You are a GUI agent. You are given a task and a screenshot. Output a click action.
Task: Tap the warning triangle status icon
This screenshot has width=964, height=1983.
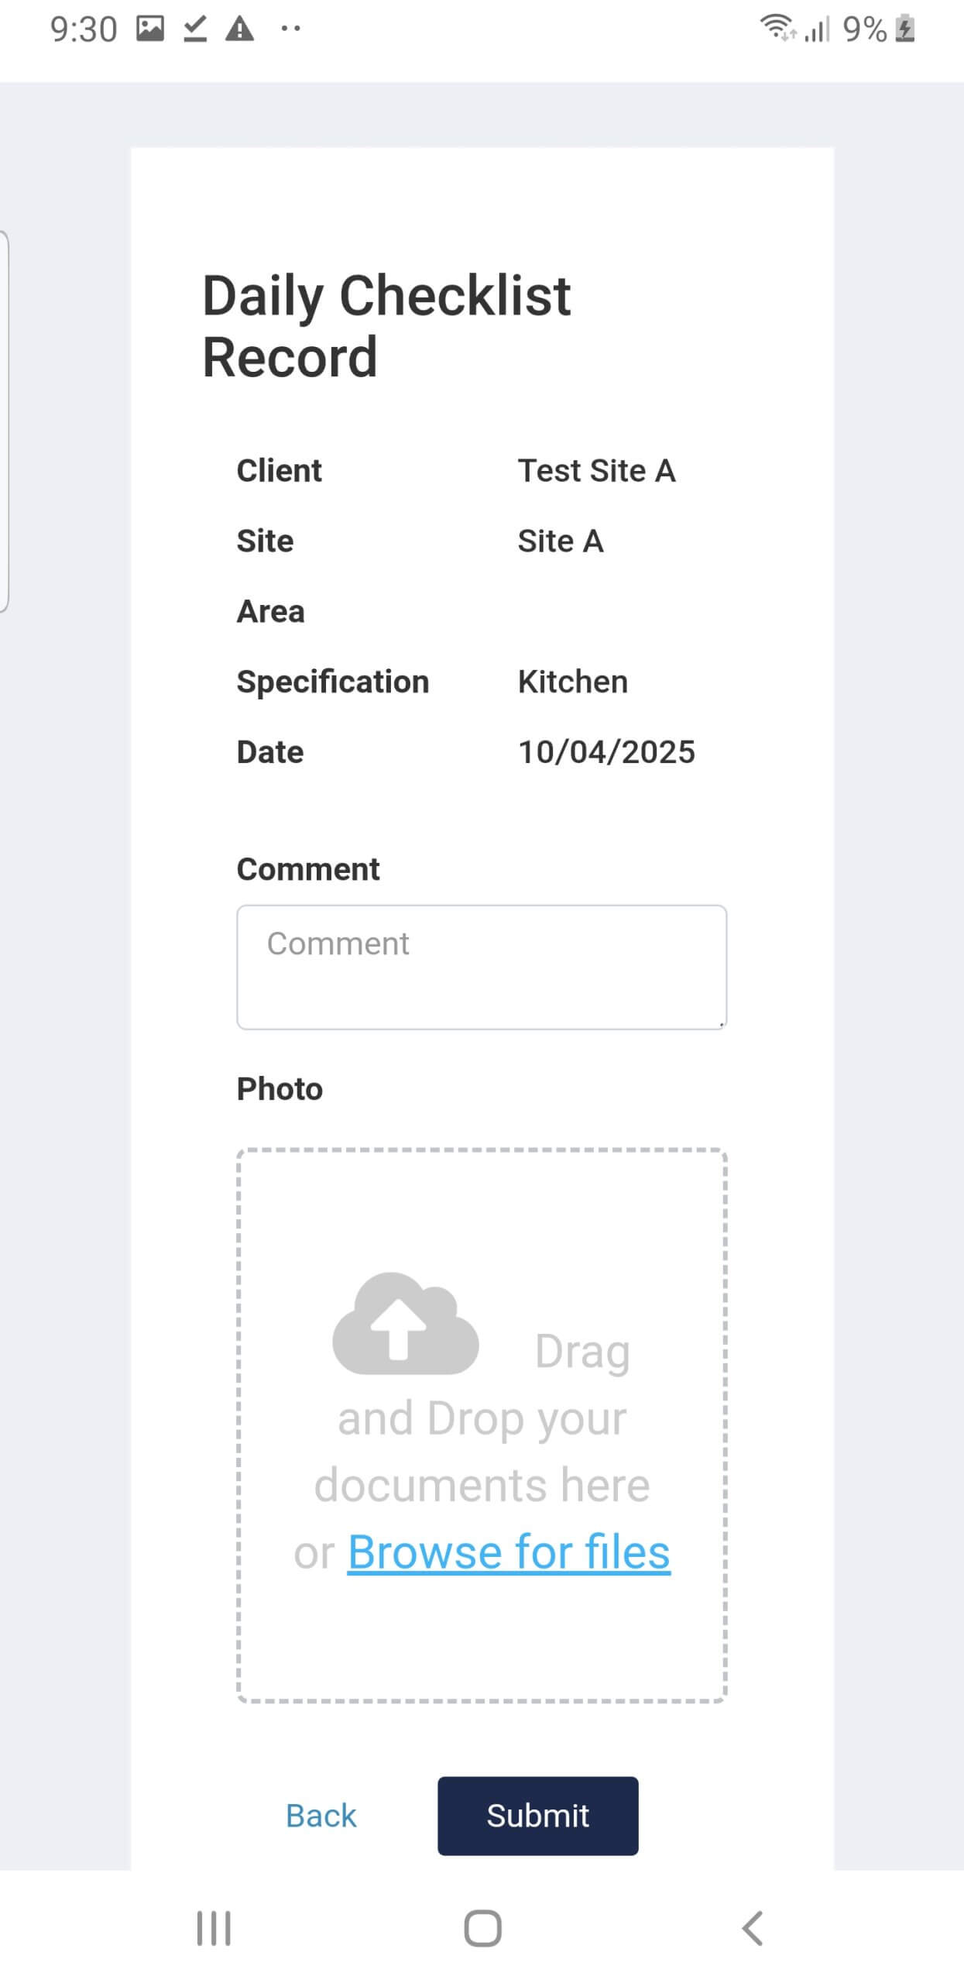[x=239, y=29]
